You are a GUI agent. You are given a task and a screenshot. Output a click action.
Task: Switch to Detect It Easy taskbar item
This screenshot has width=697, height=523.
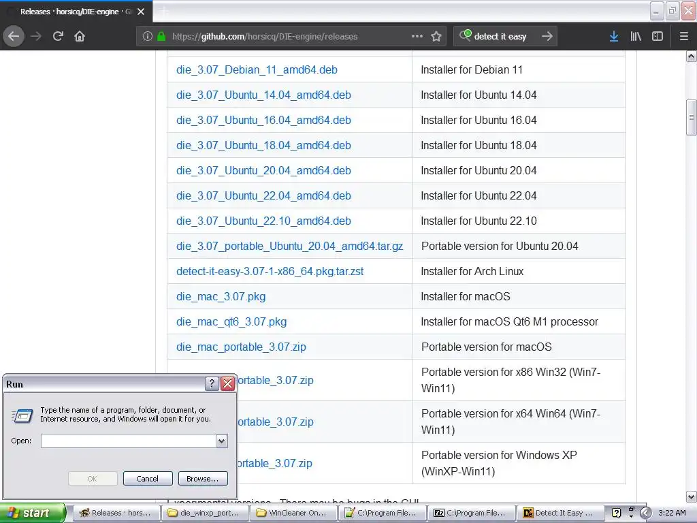point(560,513)
